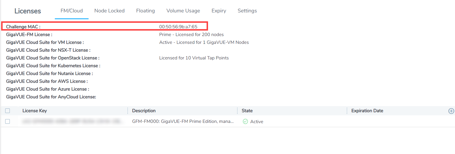
Task: Sort by License Key column header
Action: click(x=35, y=111)
